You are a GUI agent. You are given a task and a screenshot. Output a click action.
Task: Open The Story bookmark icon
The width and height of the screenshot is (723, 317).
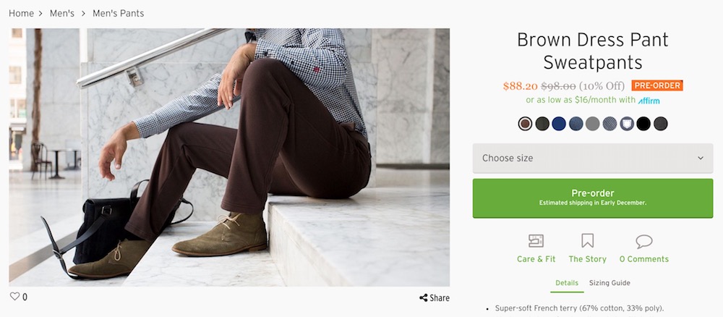pyautogui.click(x=587, y=241)
